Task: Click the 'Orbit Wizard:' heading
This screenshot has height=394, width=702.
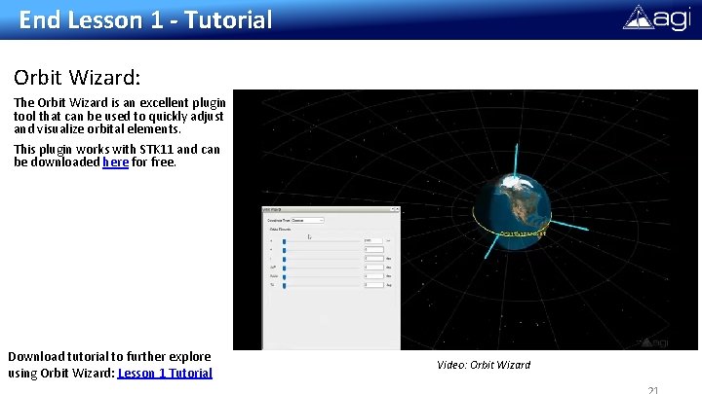Action: [x=77, y=77]
